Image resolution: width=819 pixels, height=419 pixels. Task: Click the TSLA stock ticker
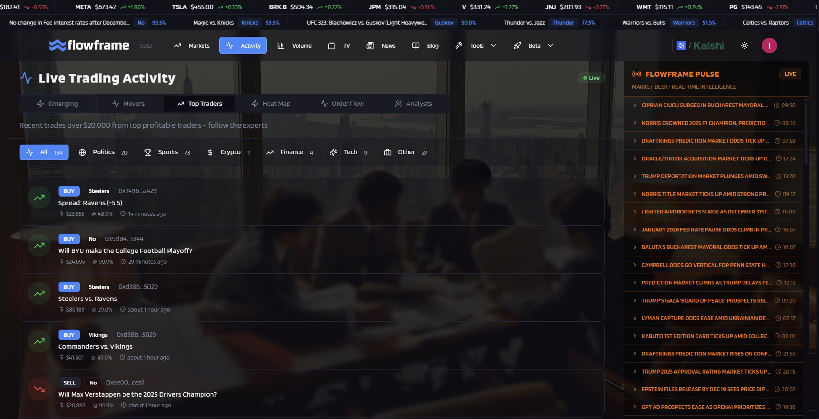click(207, 7)
